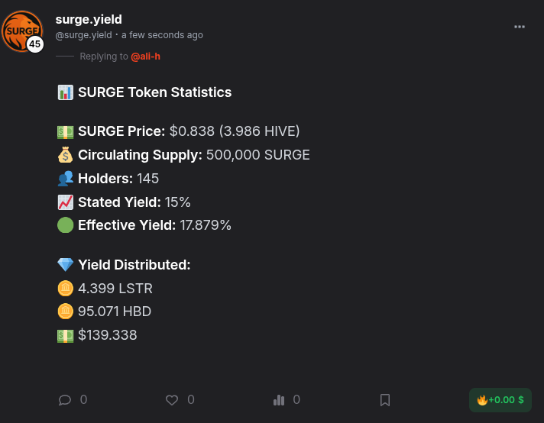This screenshot has height=423, width=544.
Task: Click the comment reply bubble icon
Action: pos(64,400)
